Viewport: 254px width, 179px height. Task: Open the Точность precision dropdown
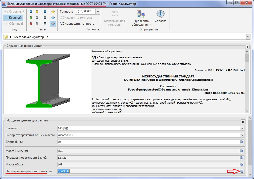point(98,12)
